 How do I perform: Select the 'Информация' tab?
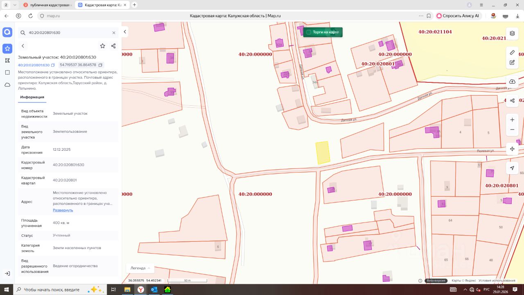(x=32, y=97)
